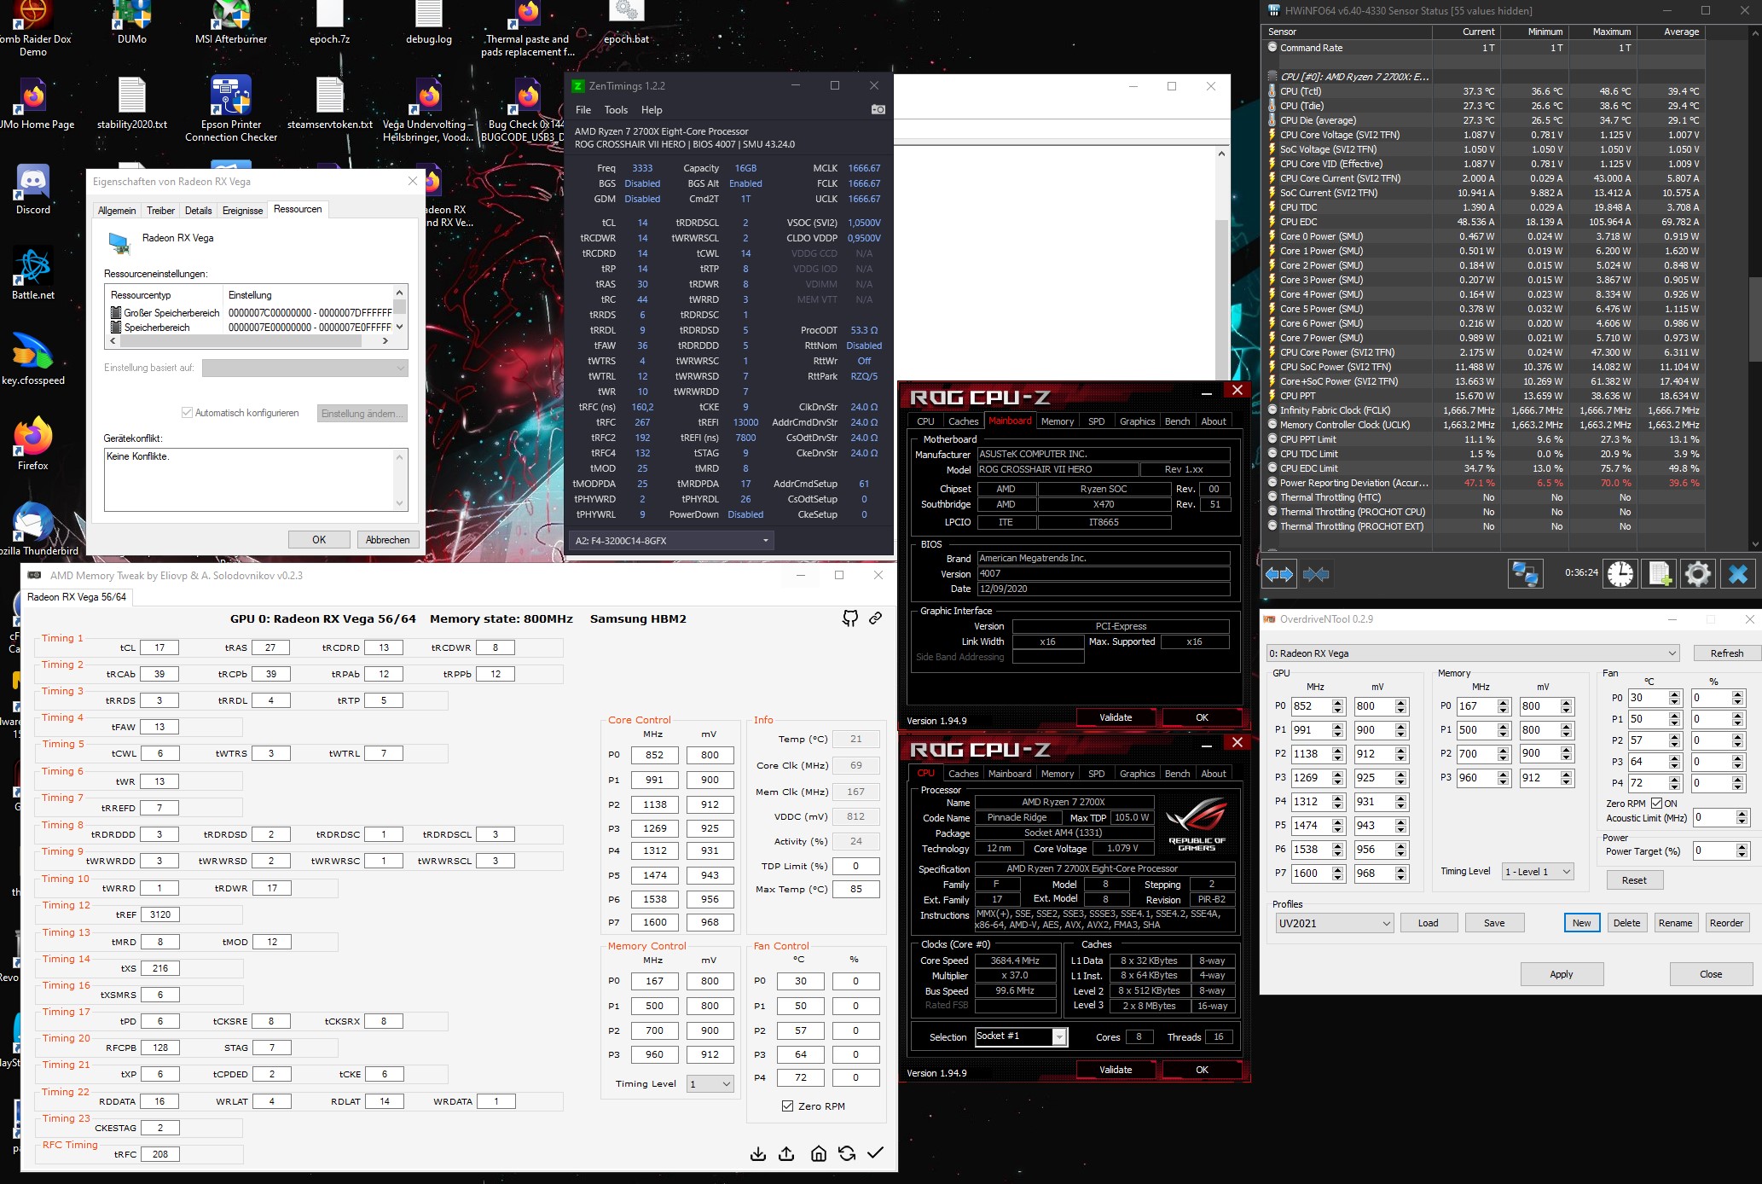Viewport: 1762px width, 1184px height.
Task: Open the MSI Afterburner desktop icon
Action: [x=230, y=24]
